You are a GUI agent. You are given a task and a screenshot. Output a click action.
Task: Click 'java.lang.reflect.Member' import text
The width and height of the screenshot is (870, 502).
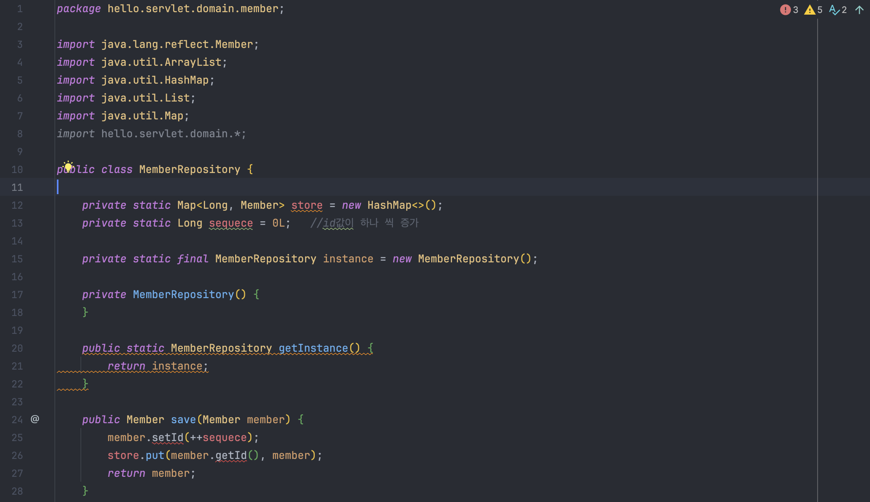[x=177, y=44]
